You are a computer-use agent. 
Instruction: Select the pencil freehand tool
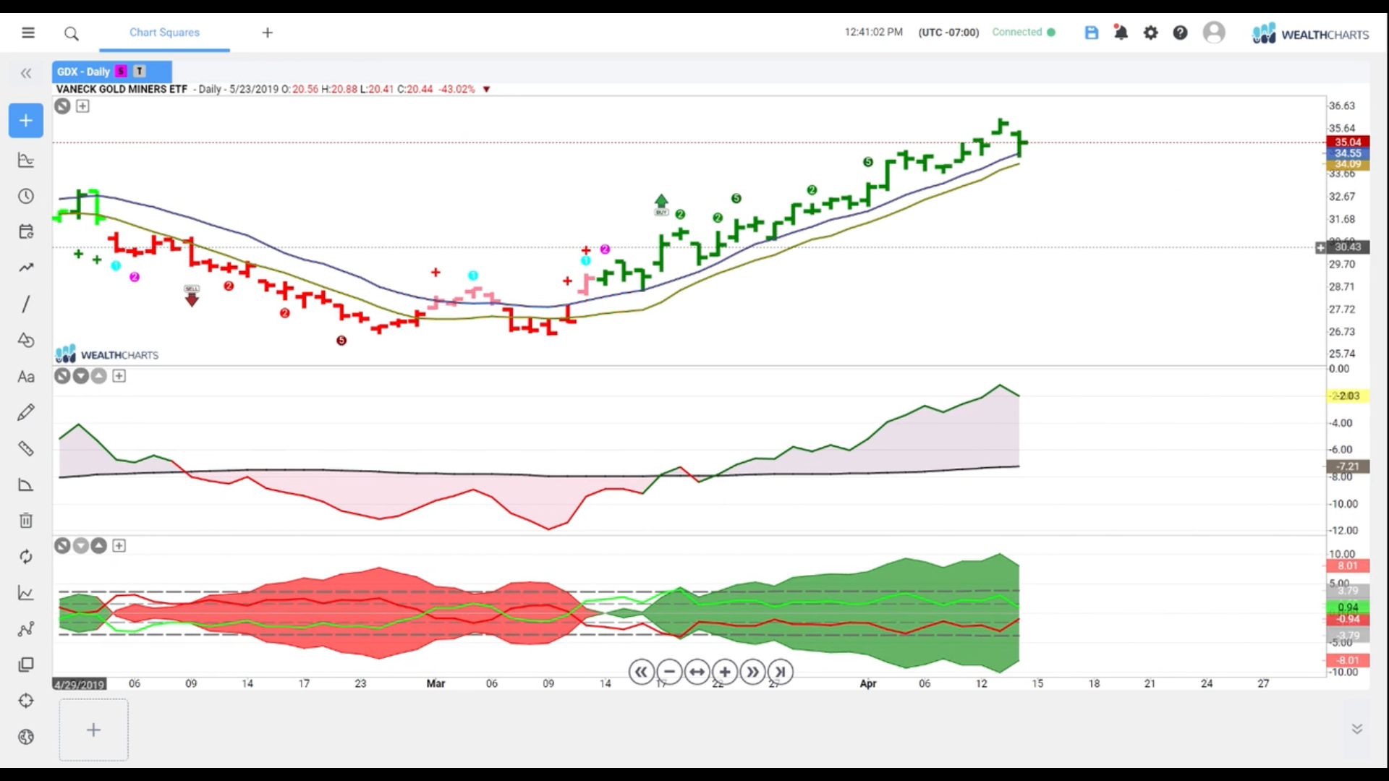tap(26, 412)
